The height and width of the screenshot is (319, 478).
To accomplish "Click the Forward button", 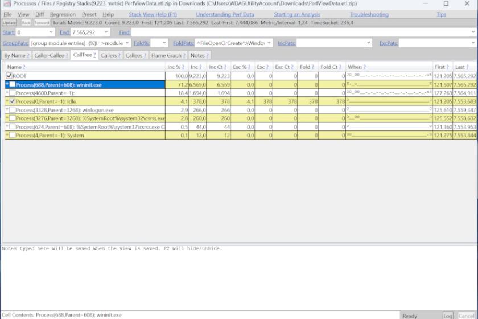I will click(42, 23).
